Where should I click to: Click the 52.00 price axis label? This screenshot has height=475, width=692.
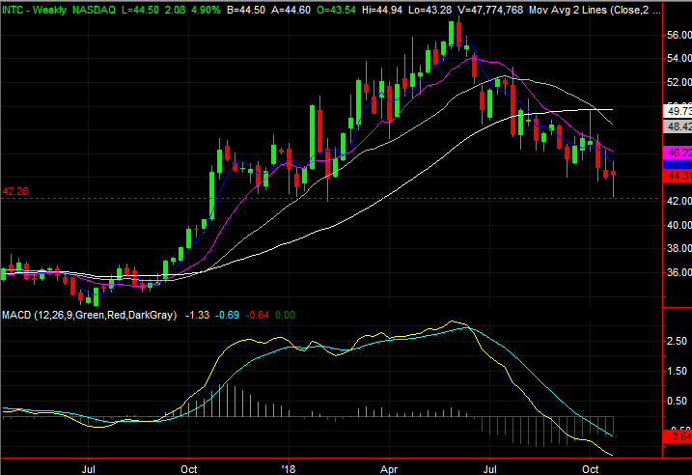[x=679, y=83]
